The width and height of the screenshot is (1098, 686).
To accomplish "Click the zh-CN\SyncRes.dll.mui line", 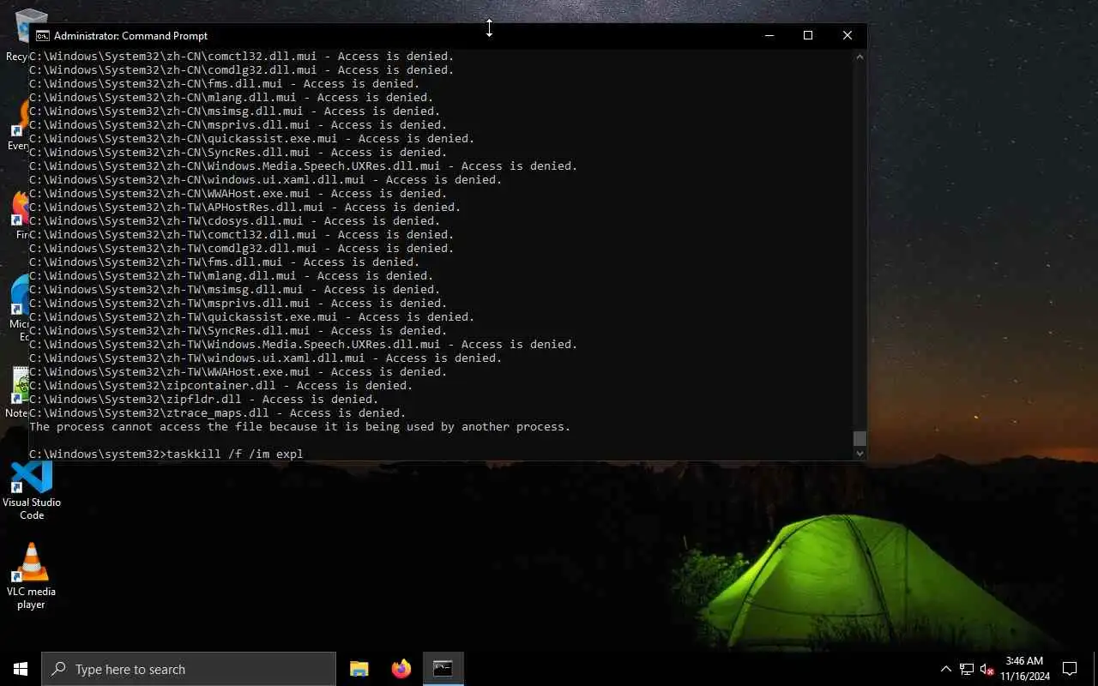I will coord(238,152).
